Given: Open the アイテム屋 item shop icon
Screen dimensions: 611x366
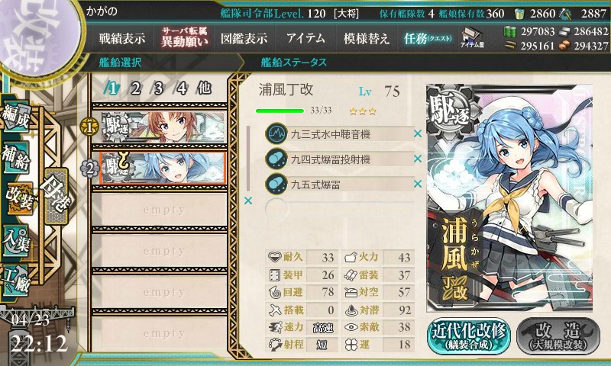Looking at the screenshot, I should tap(472, 37).
